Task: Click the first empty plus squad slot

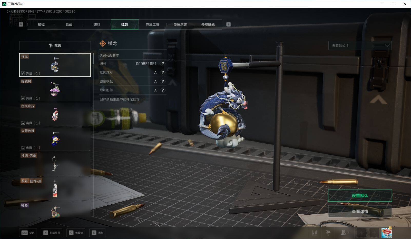Action: 362,233
